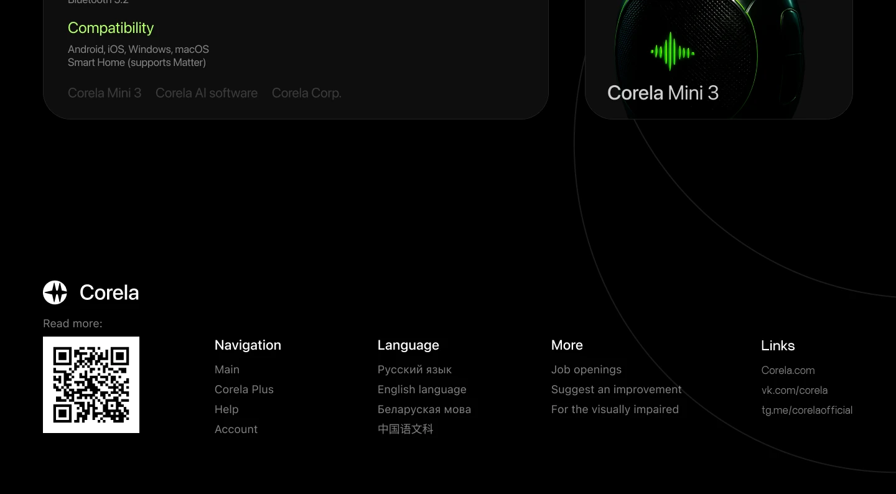Switch to Беларуская мова
896x494 pixels.
coord(424,409)
